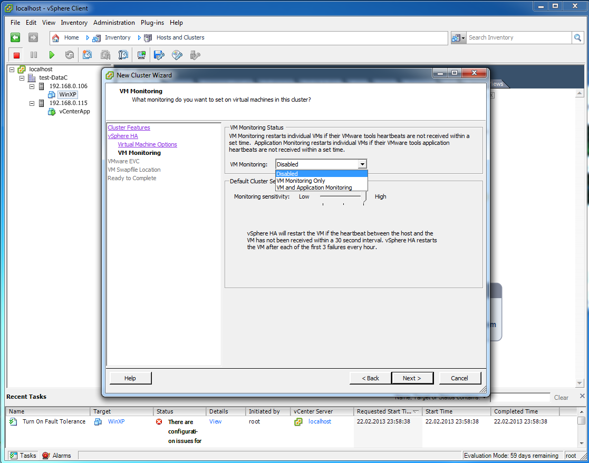Click View link in task details
Viewport: 589px width, 463px height.
(216, 421)
